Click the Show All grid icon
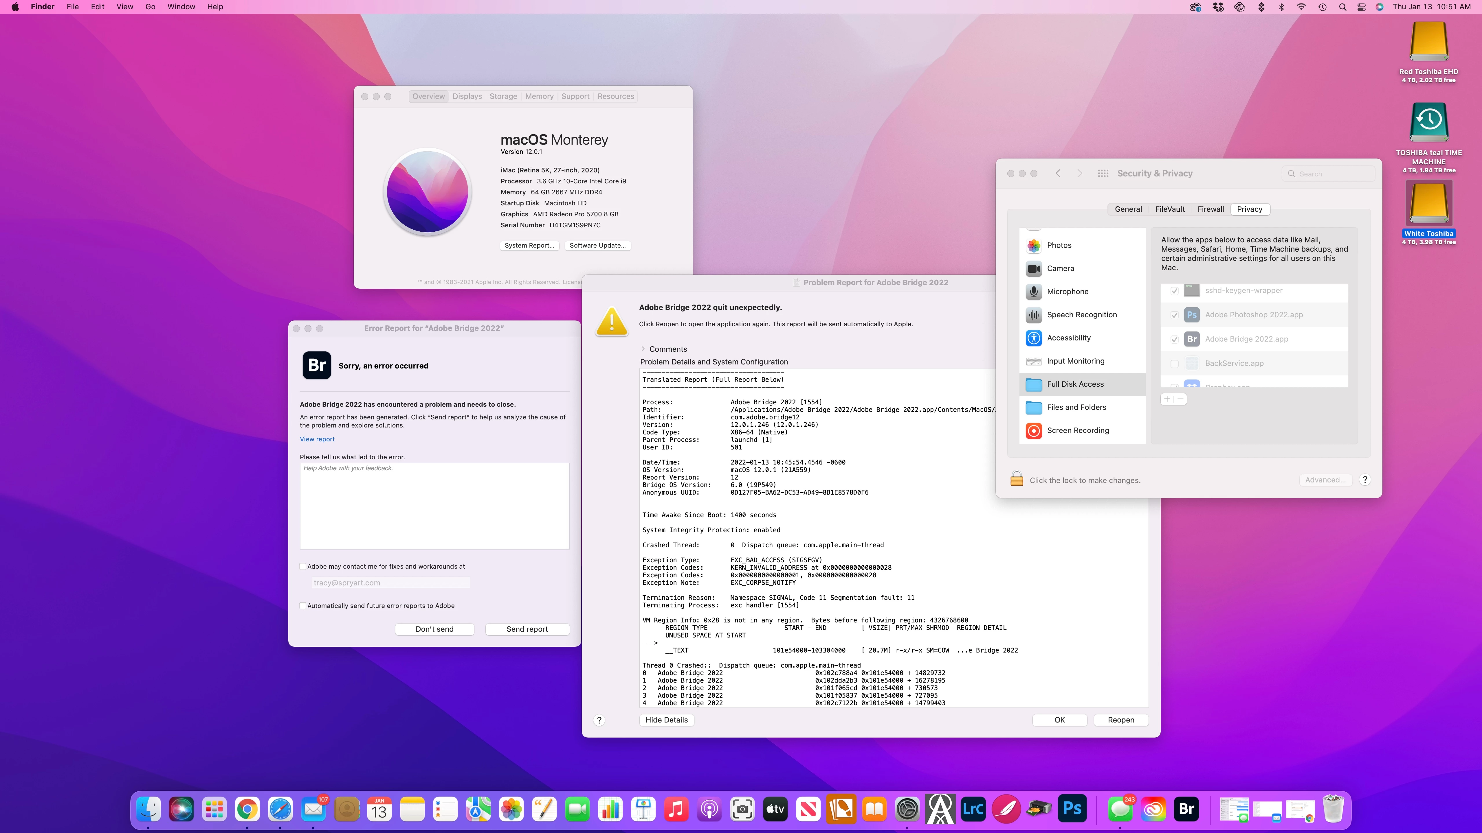The height and width of the screenshot is (833, 1482). click(x=1103, y=174)
